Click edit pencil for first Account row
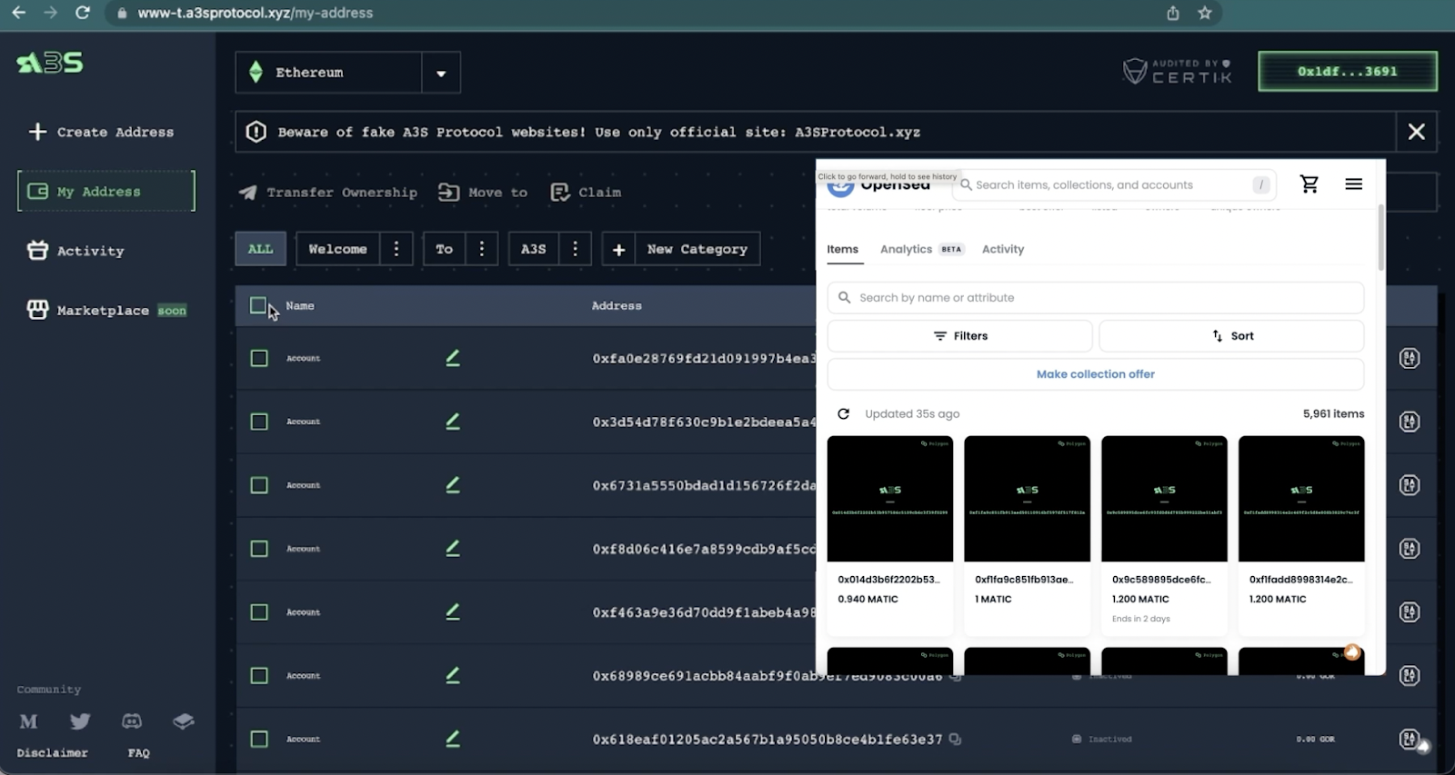Image resolution: width=1455 pixels, height=775 pixels. [452, 358]
